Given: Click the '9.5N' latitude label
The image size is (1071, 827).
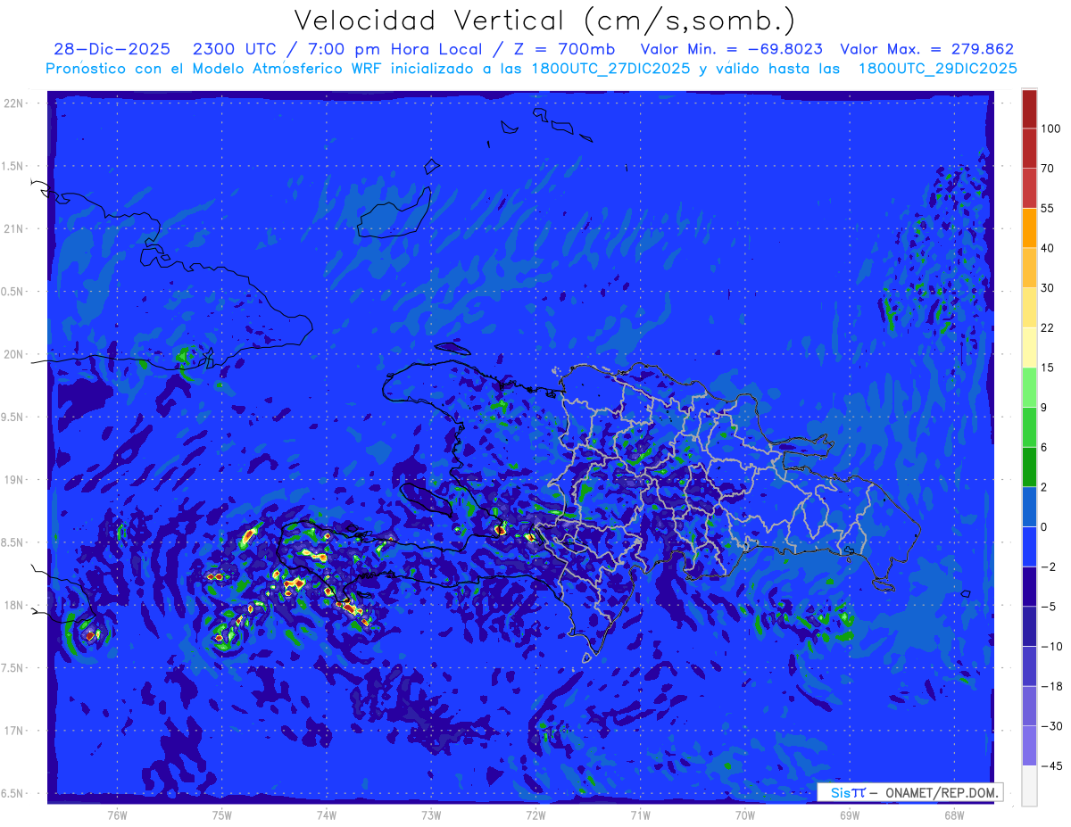Looking at the screenshot, I should (x=12, y=417).
